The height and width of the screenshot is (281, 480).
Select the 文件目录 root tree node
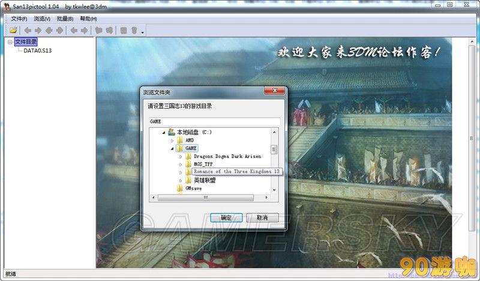26,41
